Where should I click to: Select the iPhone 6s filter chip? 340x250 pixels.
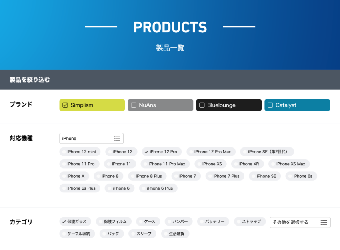(x=301, y=176)
